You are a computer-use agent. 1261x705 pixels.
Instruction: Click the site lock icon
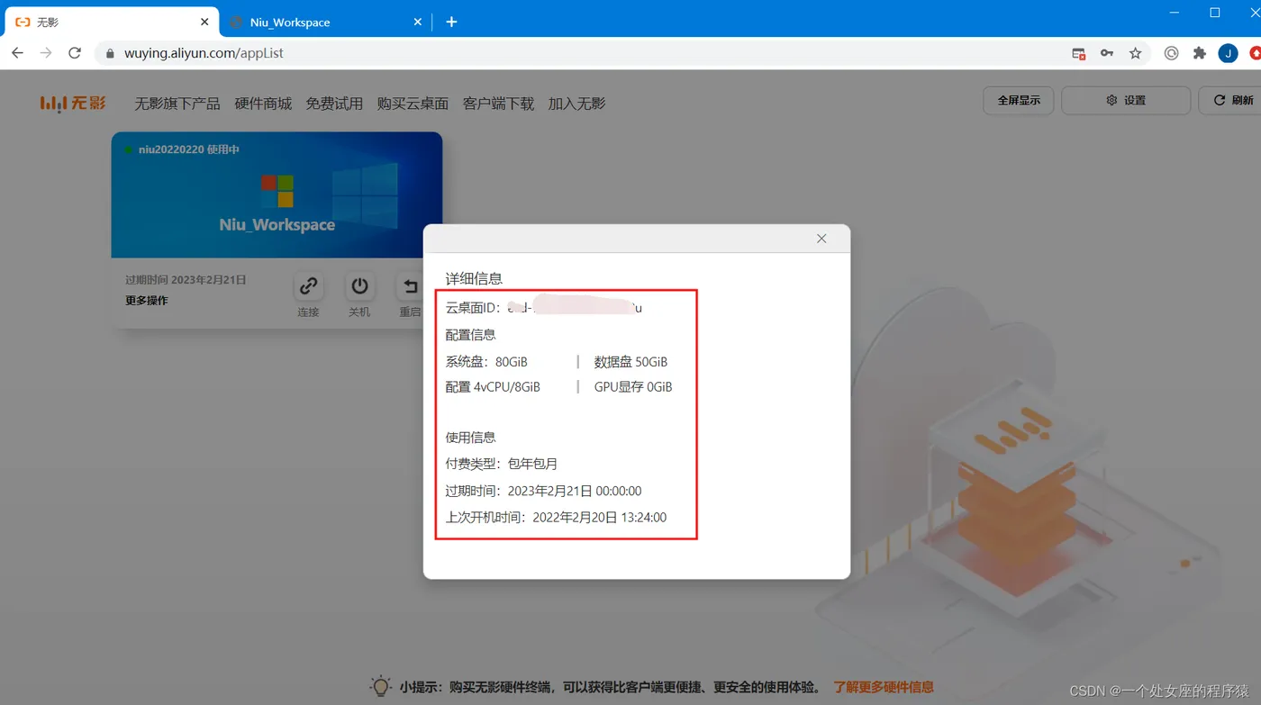(110, 53)
